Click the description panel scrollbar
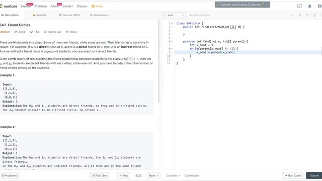Image resolution: width=322 pixels, height=181 pixels. pos(159,61)
